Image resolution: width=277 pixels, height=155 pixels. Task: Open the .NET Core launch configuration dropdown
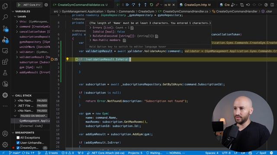click(x=32, y=5)
